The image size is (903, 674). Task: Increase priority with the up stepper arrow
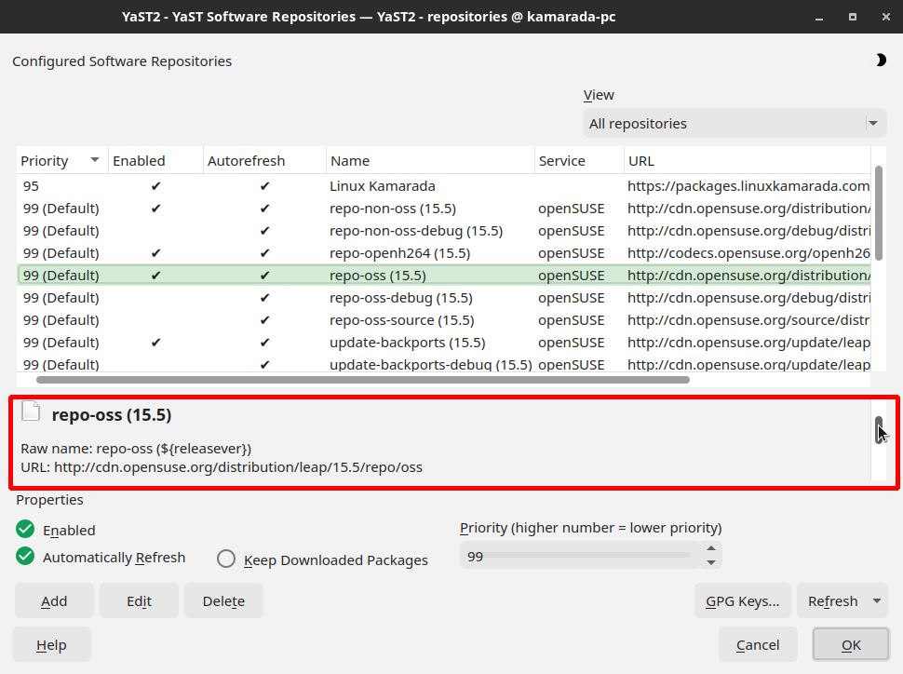coord(711,548)
